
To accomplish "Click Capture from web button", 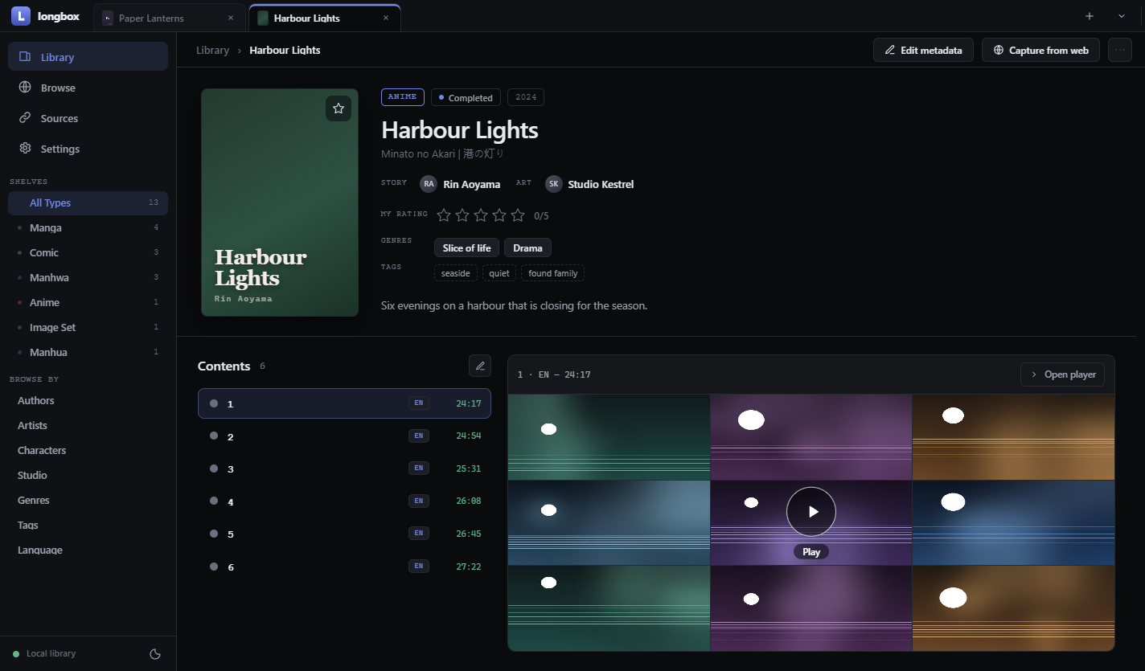I will (x=1040, y=50).
